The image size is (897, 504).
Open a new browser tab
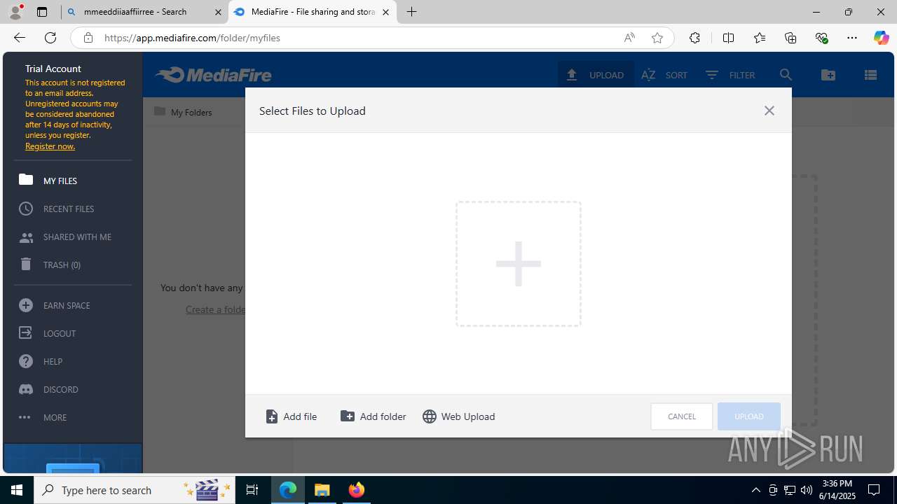[x=412, y=12]
